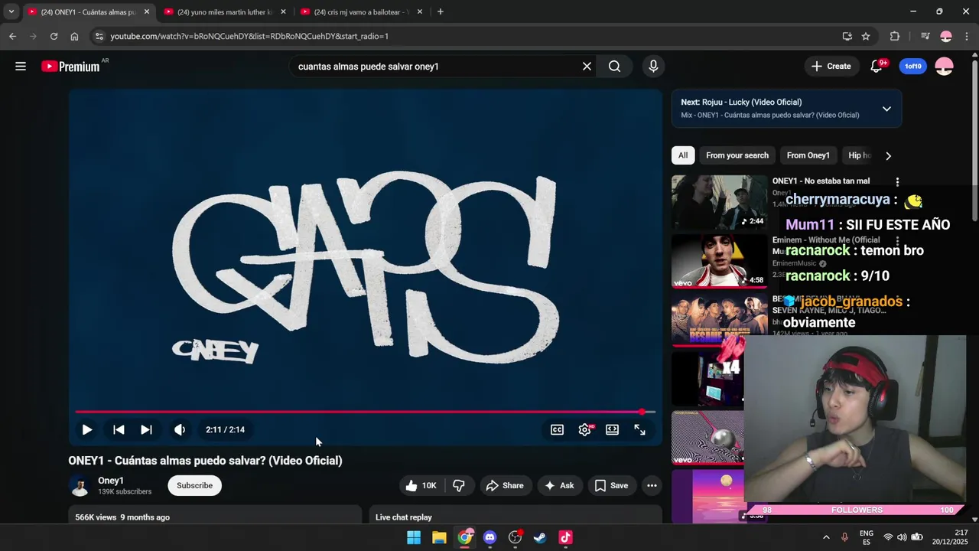Viewport: 979px width, 551px height.
Task: Open the Oney1 channel name link
Action: tap(111, 481)
